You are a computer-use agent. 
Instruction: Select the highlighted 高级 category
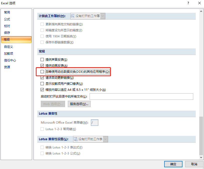coord(16,39)
